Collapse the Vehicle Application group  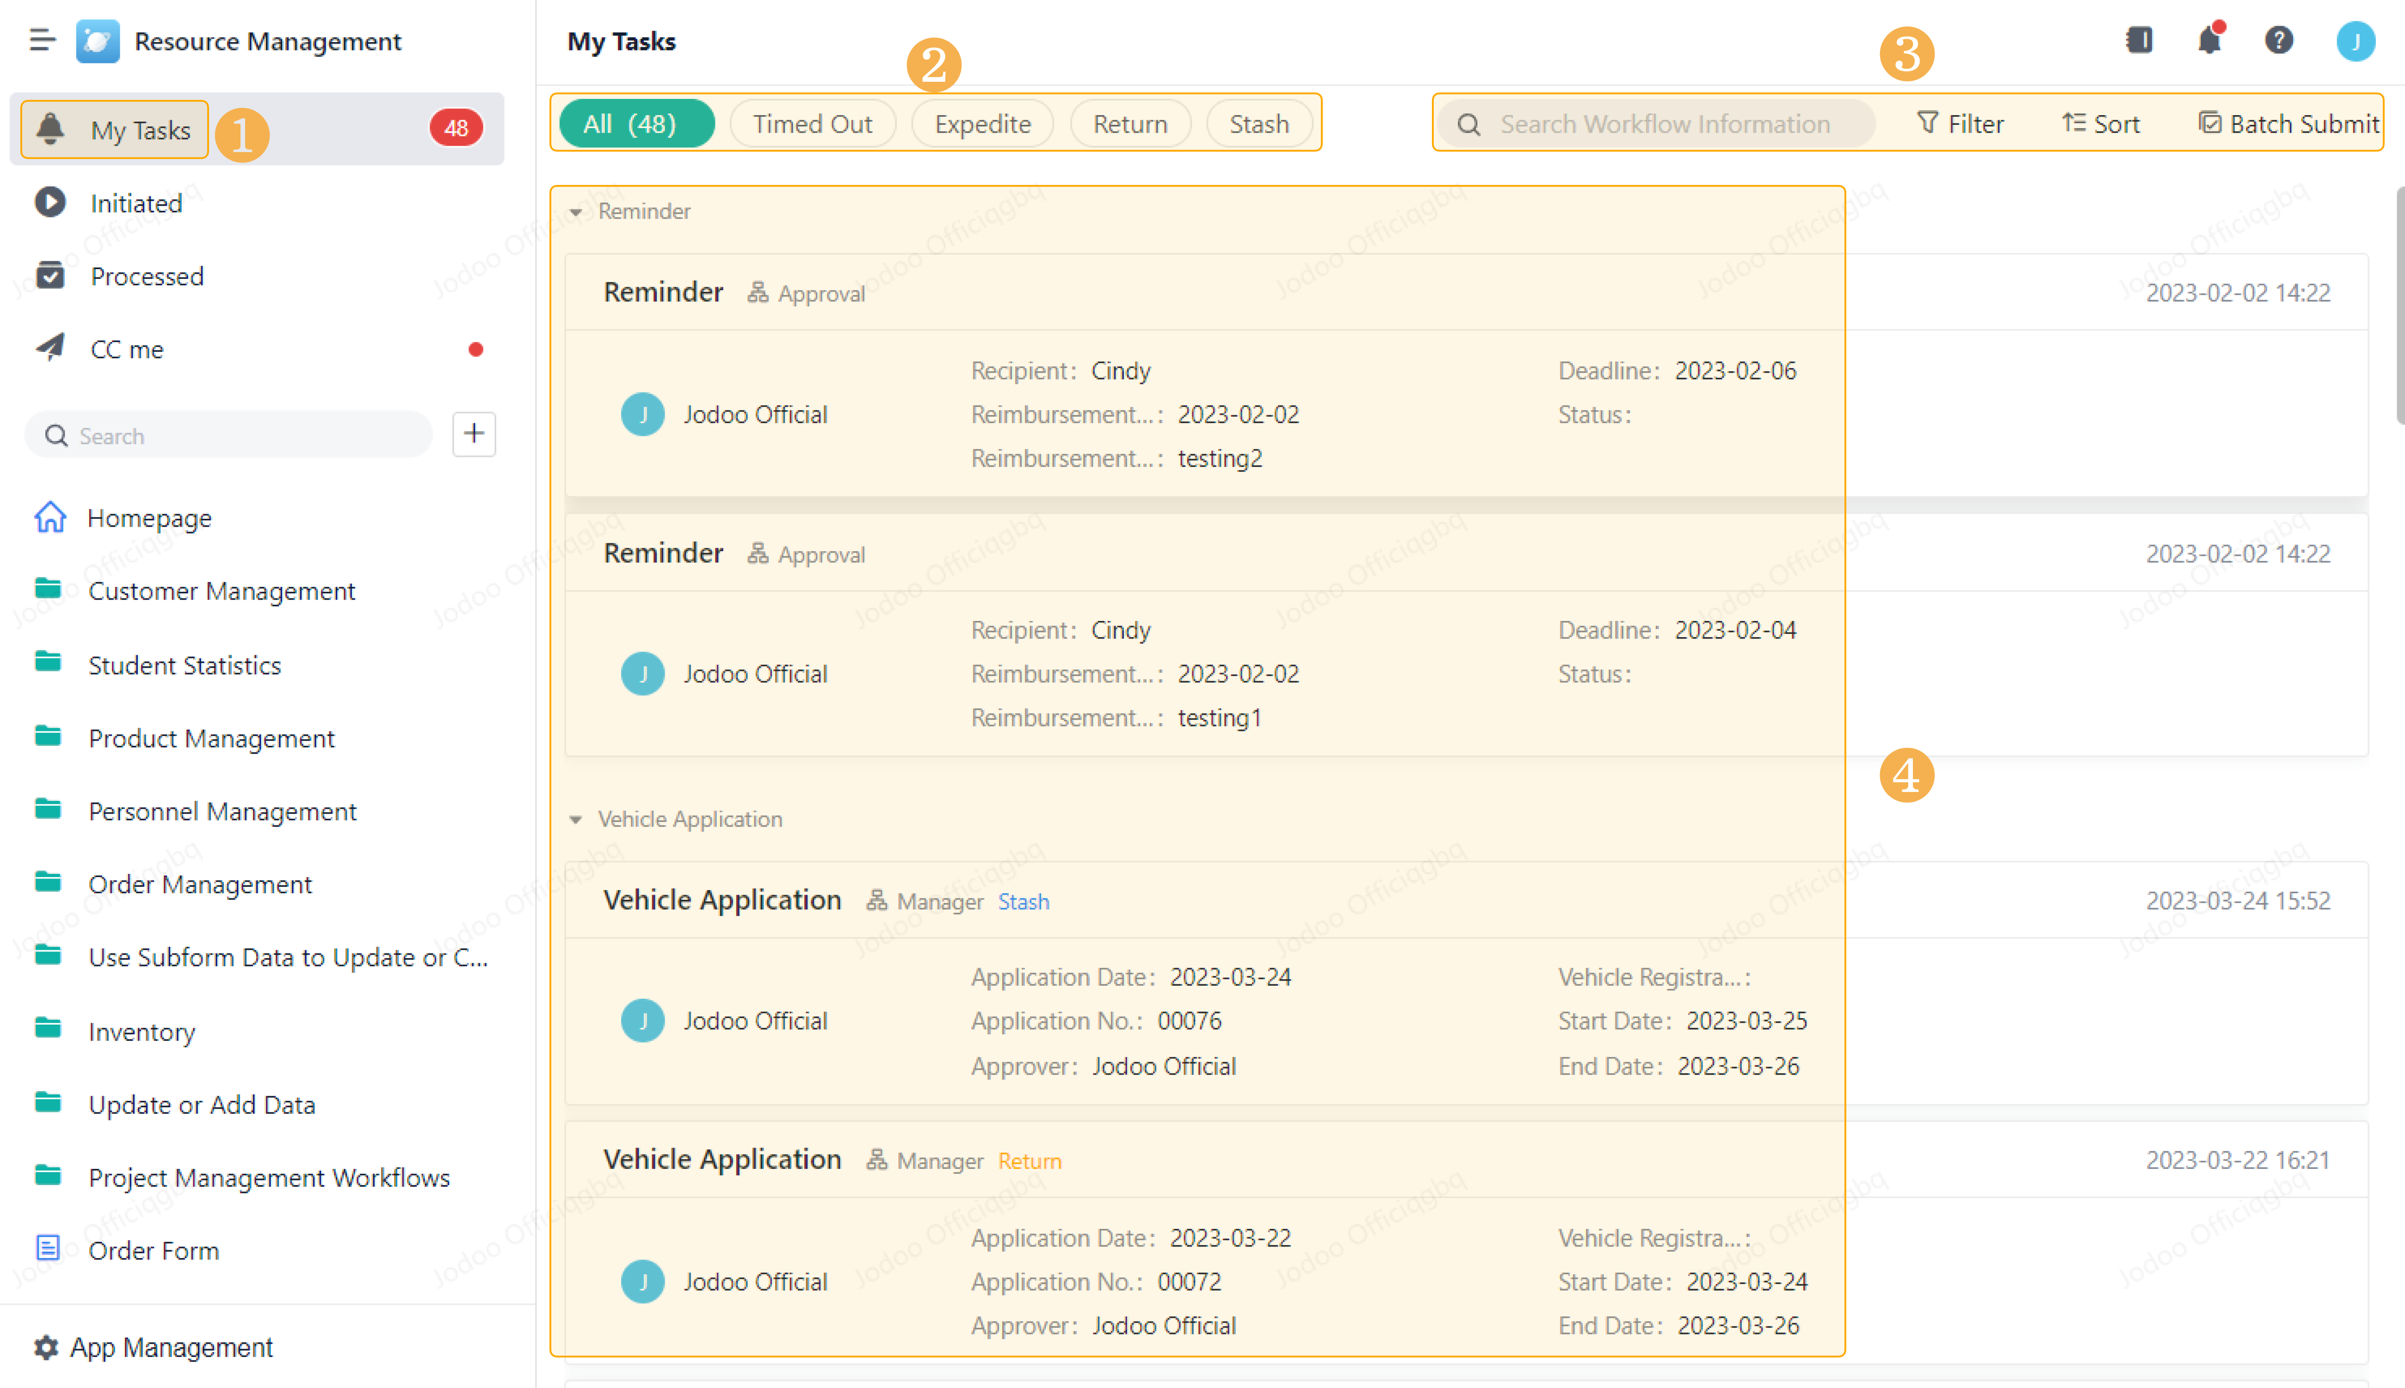576,820
